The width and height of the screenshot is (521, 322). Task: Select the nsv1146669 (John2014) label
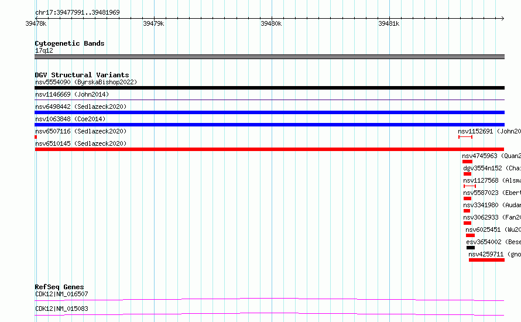pos(72,94)
